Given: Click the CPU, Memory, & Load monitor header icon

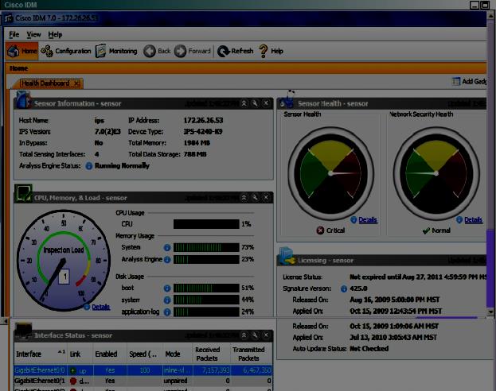Looking at the screenshot, I should (24, 193).
